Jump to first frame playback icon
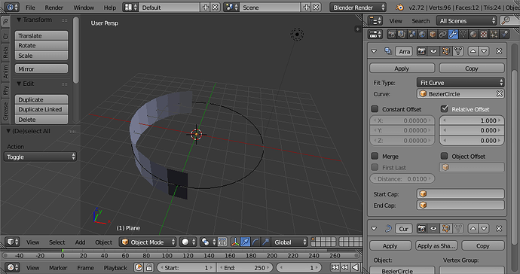The image size is (520, 274). point(335,267)
